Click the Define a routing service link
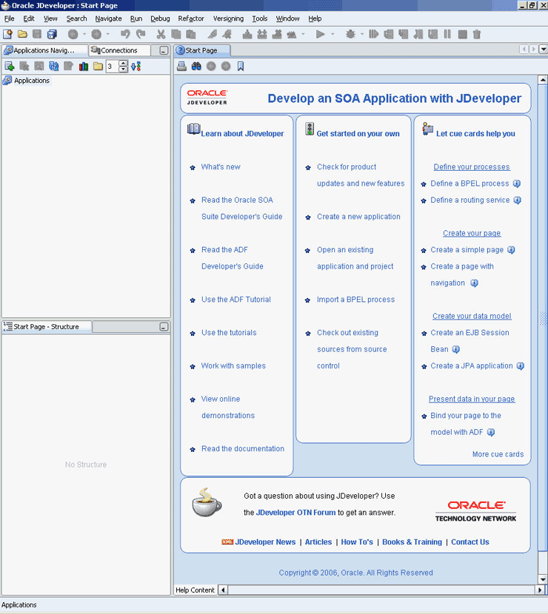Screen dimensions: 548x614 point(470,200)
